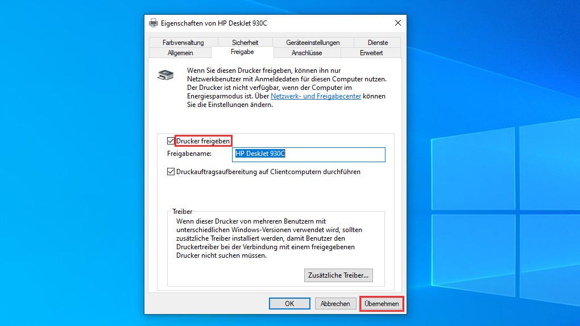Click the printer sharing icon beside the description
This screenshot has width=580, height=326.
165,75
